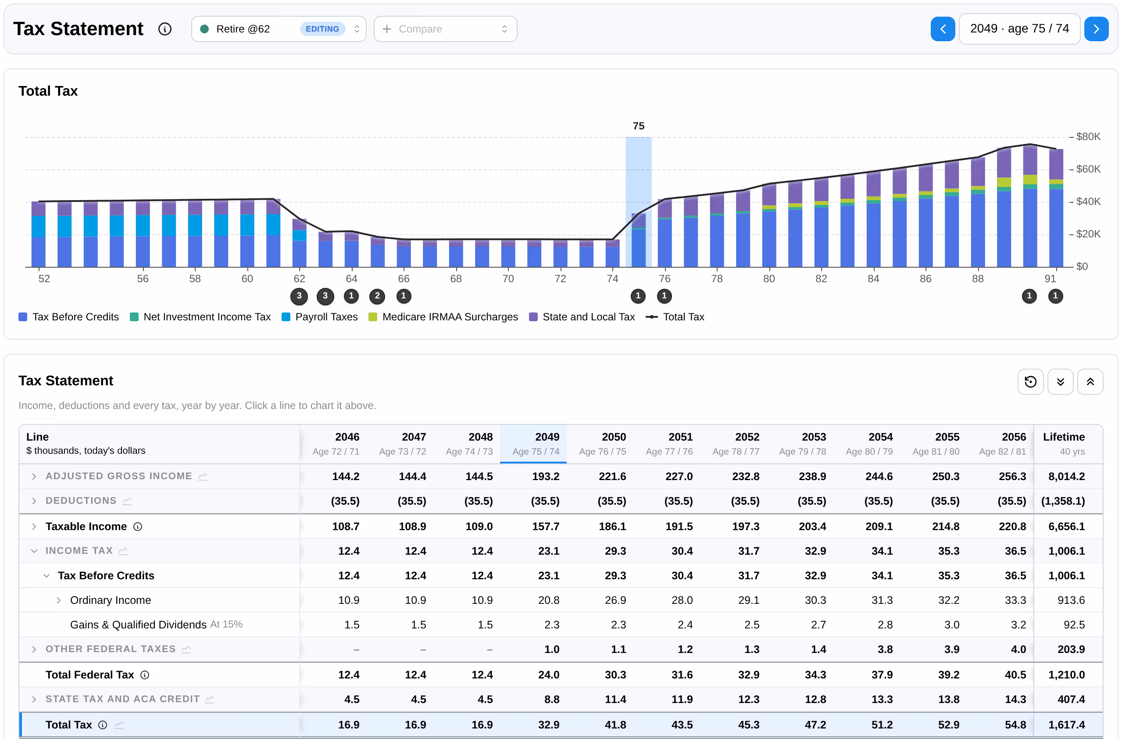Chart the Deductions line icon

pos(127,501)
